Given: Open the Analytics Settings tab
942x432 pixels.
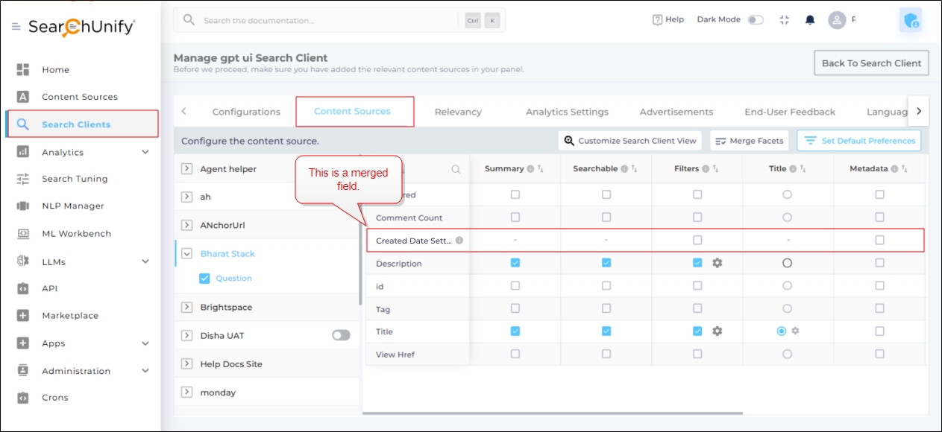Looking at the screenshot, I should click(x=567, y=112).
